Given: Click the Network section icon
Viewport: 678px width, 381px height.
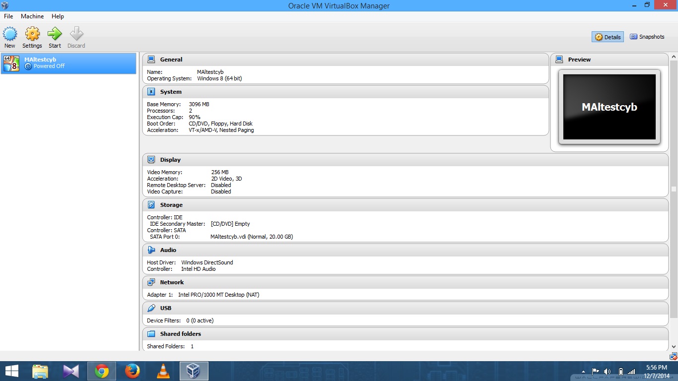Looking at the screenshot, I should pyautogui.click(x=151, y=282).
